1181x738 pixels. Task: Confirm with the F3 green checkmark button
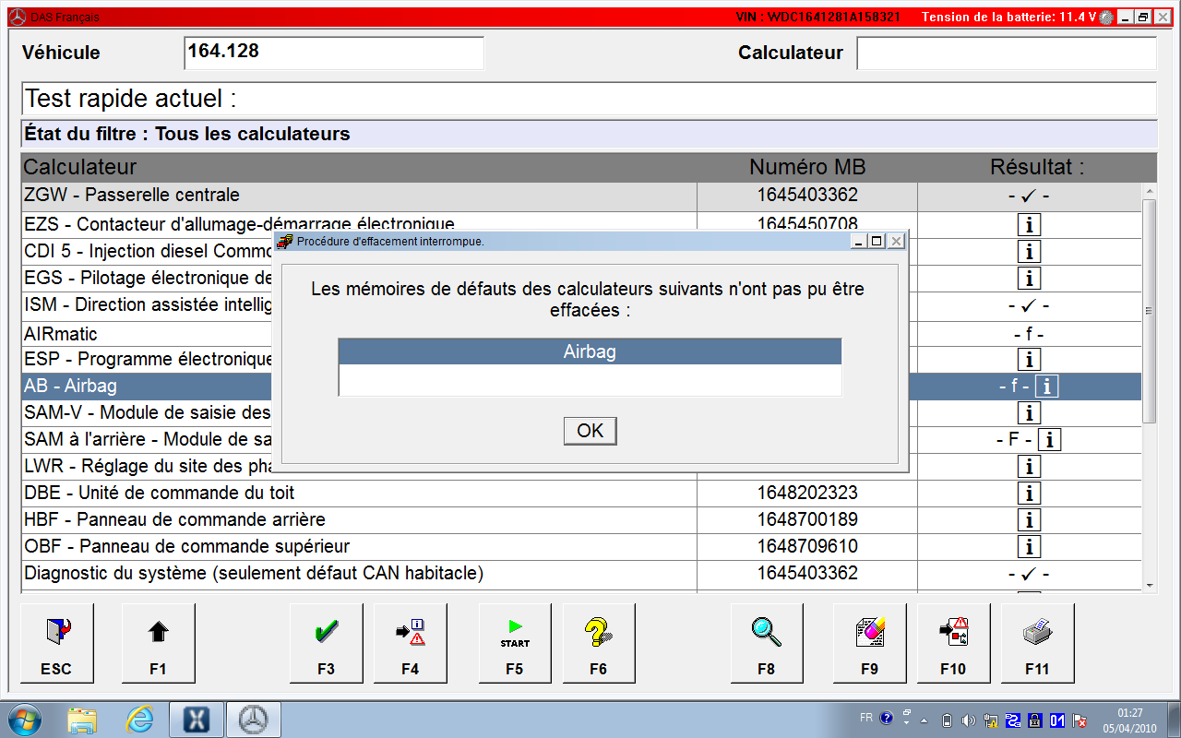[x=327, y=643]
